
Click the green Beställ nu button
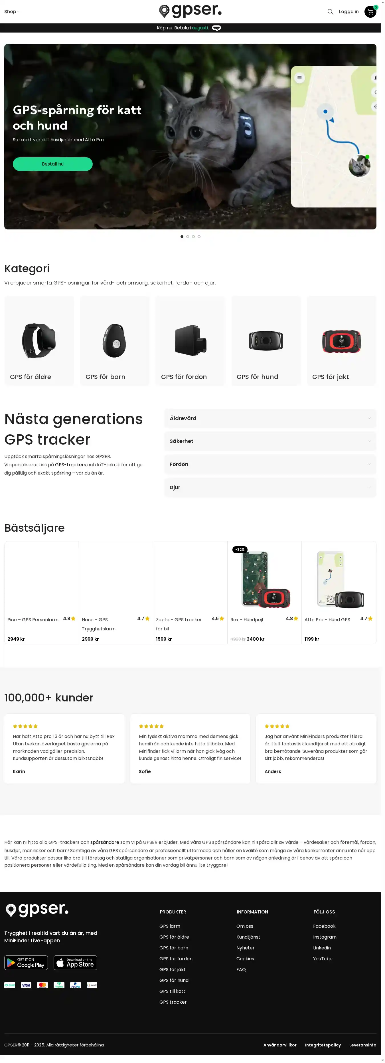53,164
